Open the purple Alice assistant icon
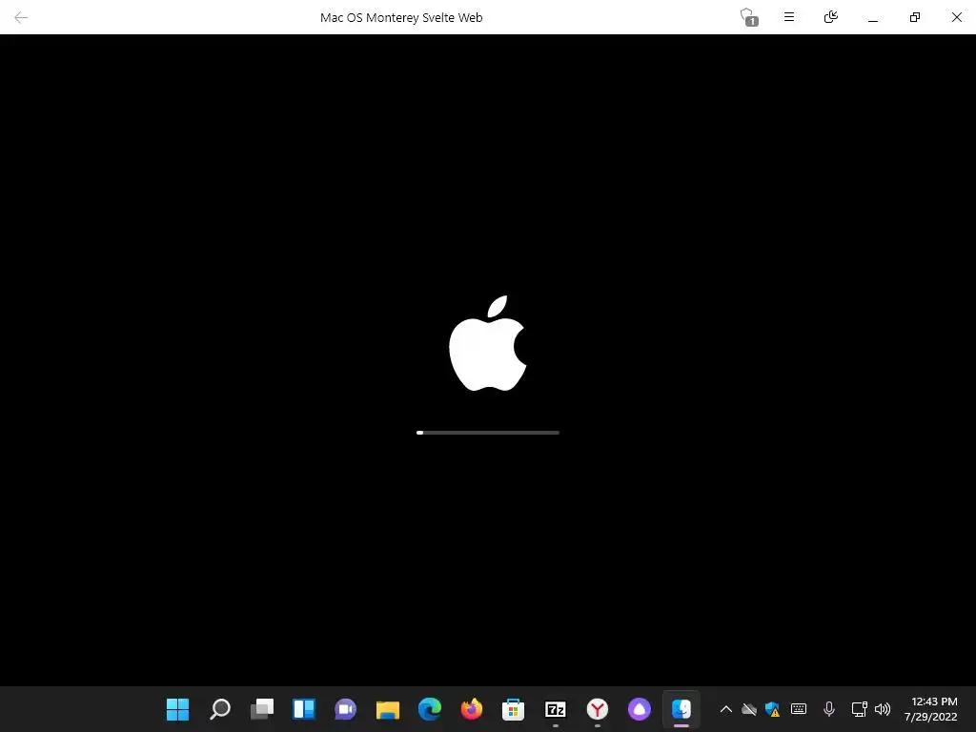Viewport: 976px width, 732px height. coord(640,709)
